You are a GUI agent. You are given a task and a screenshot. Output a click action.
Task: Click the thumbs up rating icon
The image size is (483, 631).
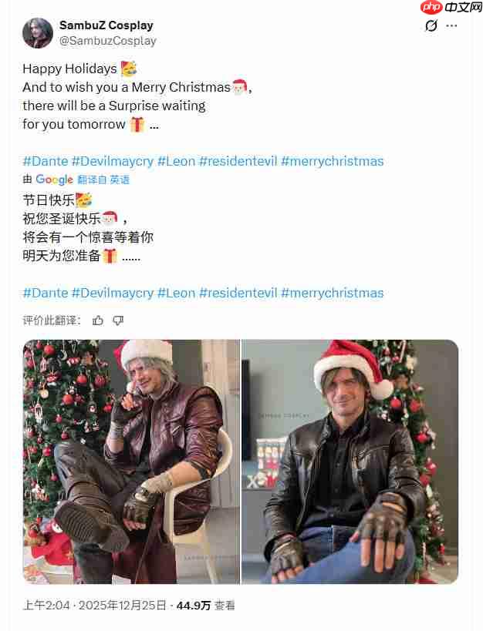pos(98,320)
